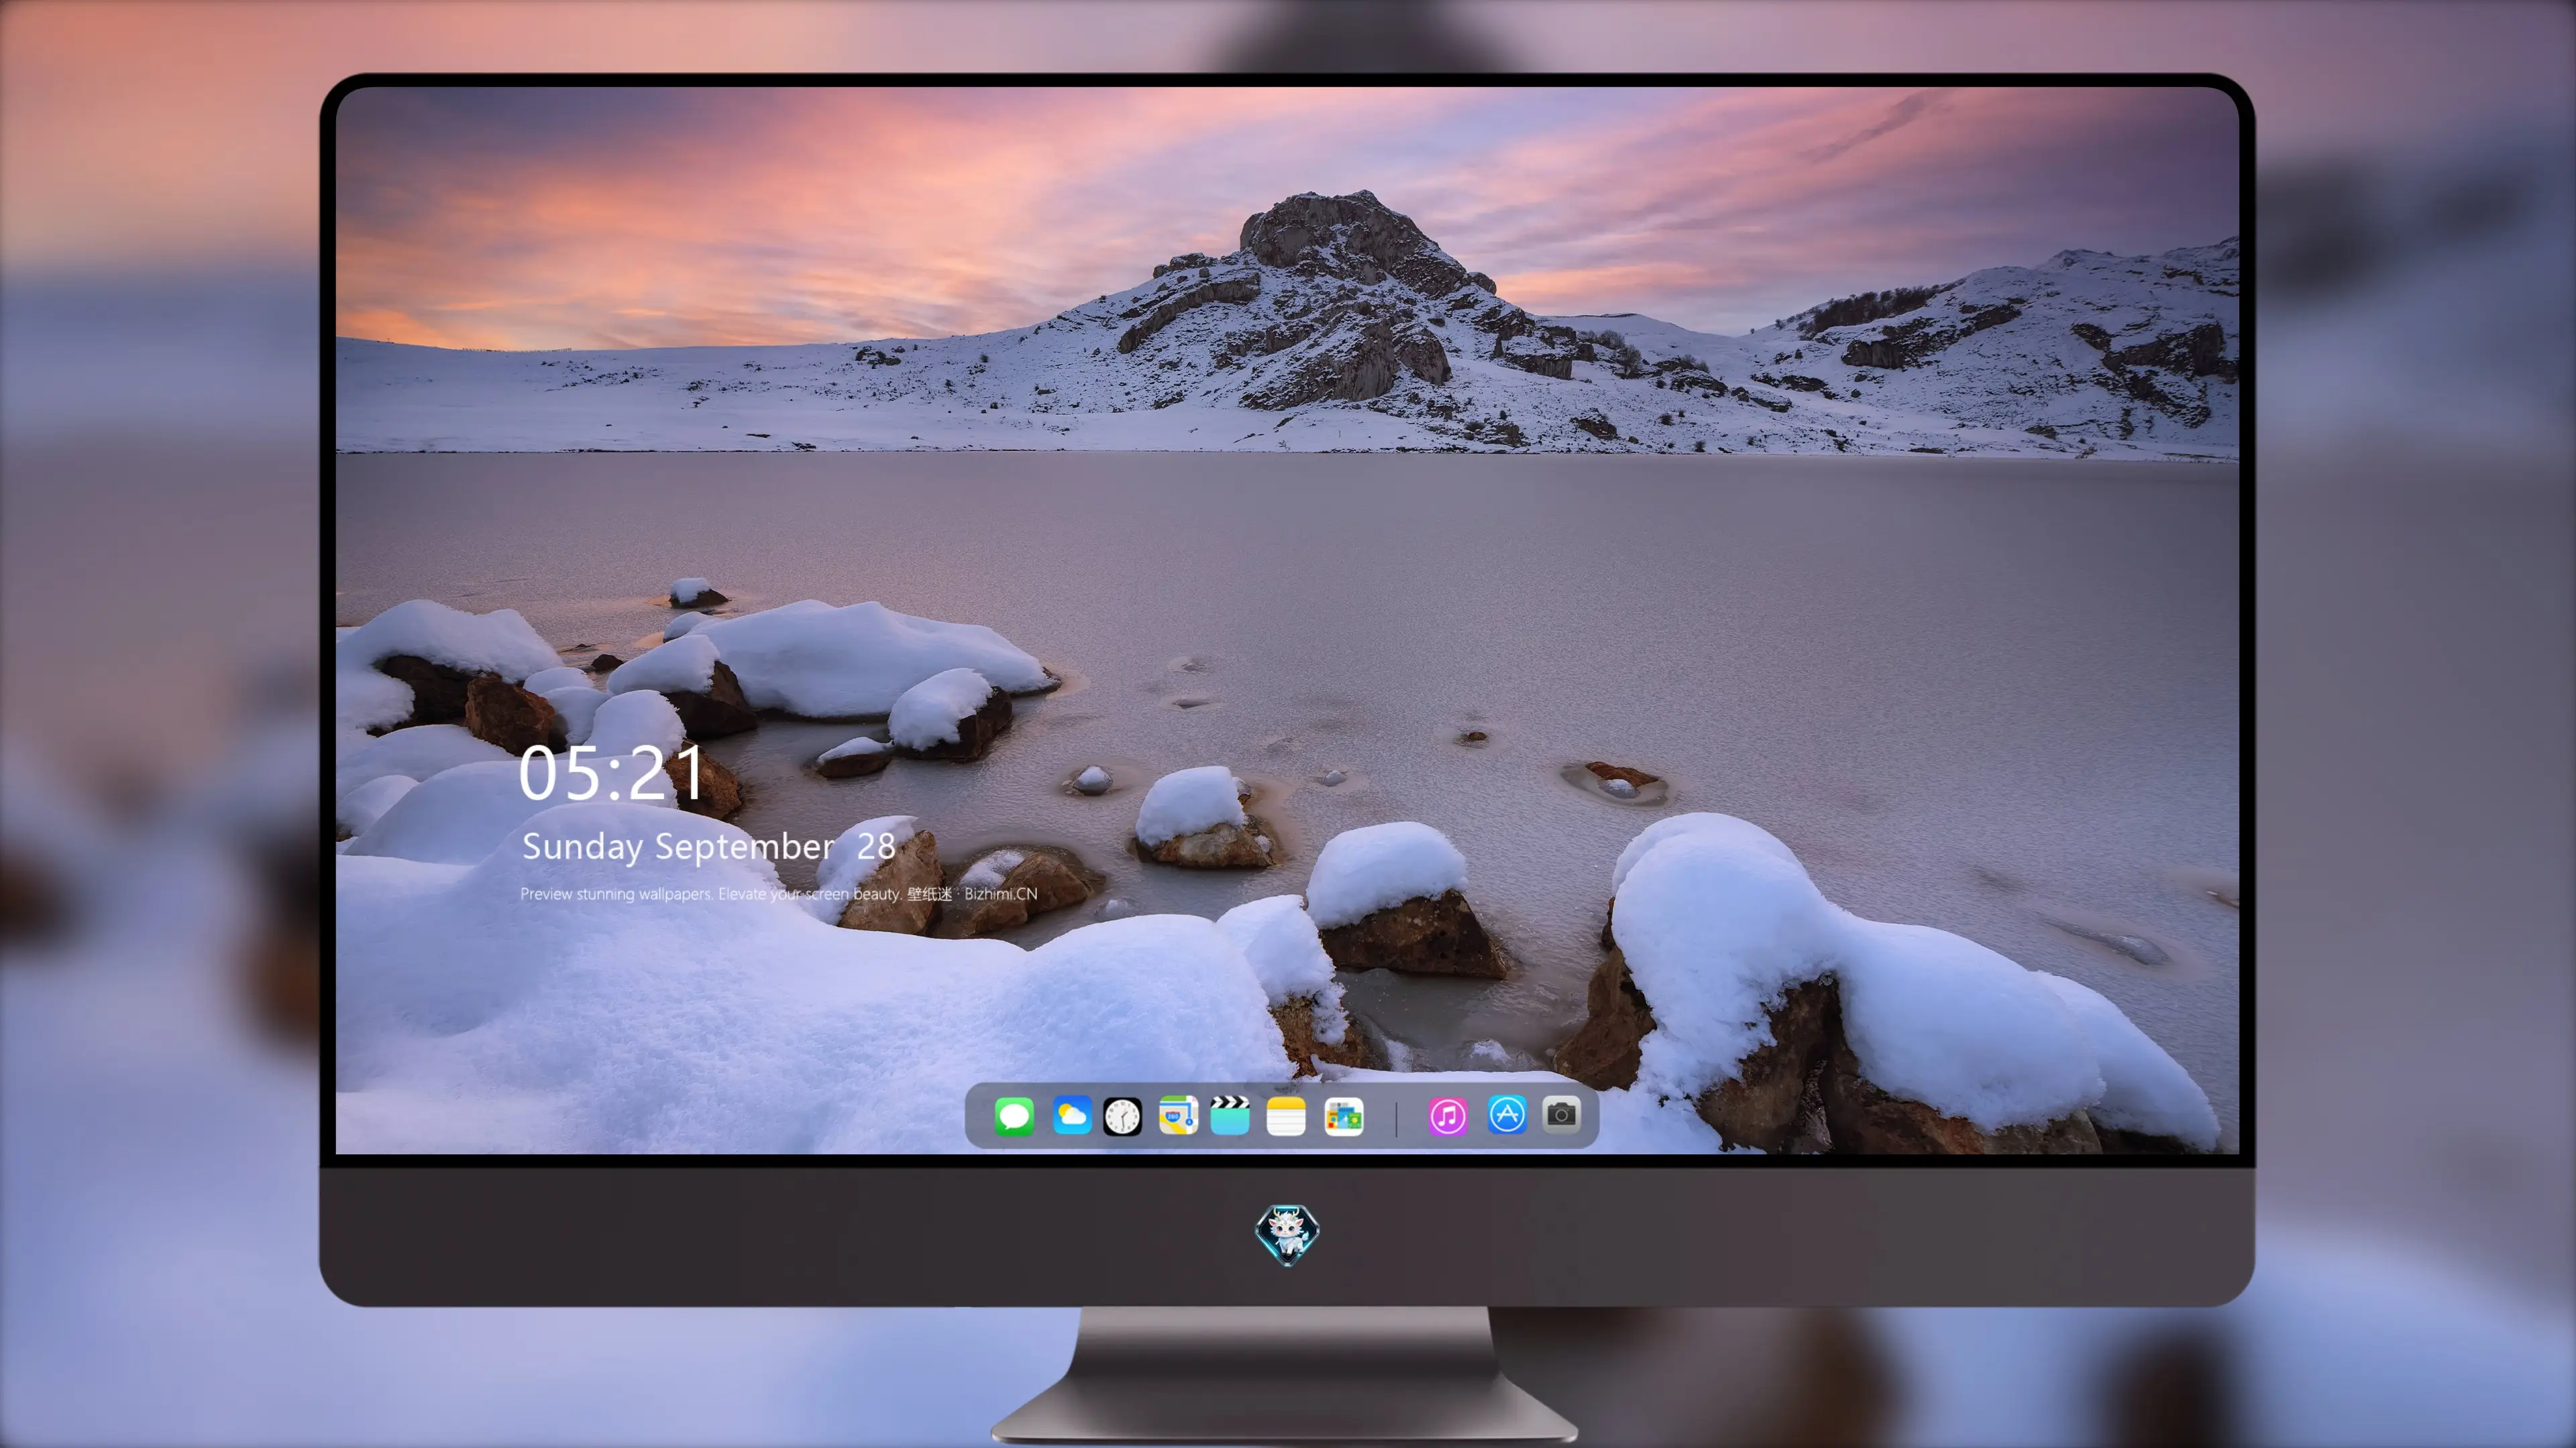Open the blue App Store icon

tap(1507, 1115)
